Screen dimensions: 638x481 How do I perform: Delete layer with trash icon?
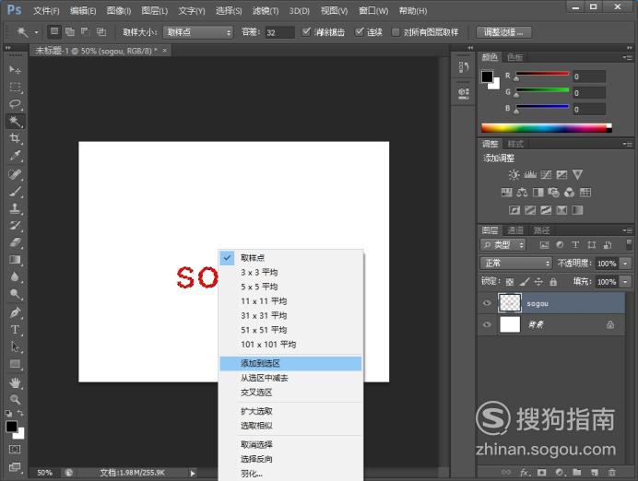click(612, 472)
